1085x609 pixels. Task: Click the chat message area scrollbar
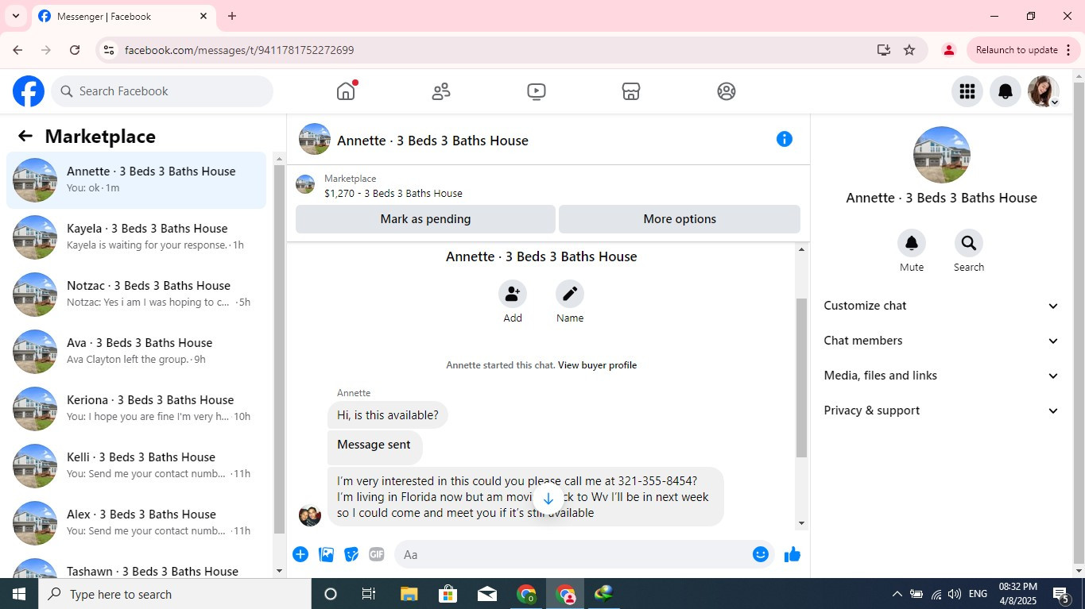pyautogui.click(x=801, y=378)
